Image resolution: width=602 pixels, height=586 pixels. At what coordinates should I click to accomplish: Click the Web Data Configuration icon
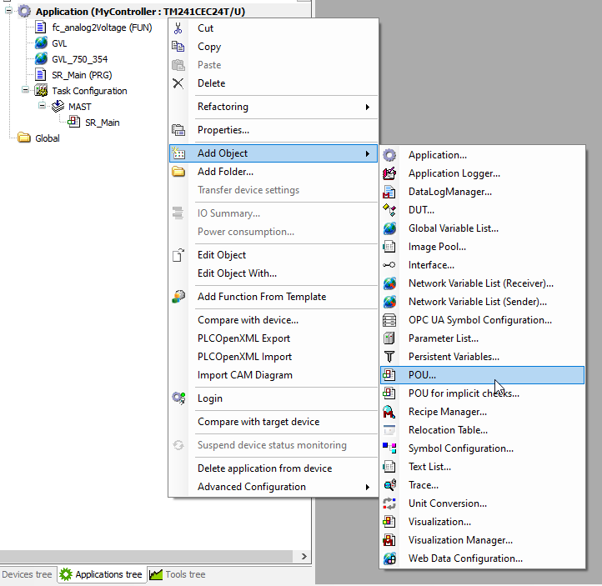(389, 558)
